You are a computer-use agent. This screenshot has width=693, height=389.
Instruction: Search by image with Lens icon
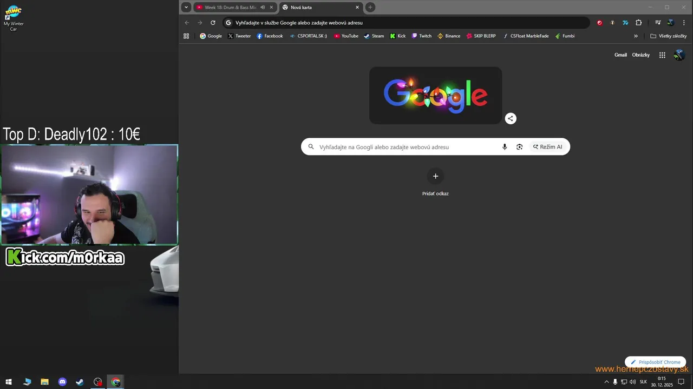(x=519, y=147)
